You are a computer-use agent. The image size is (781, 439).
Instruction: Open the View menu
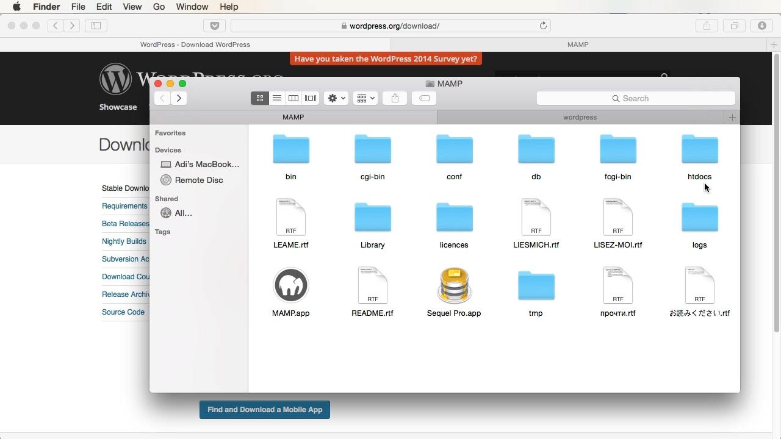[x=132, y=7]
